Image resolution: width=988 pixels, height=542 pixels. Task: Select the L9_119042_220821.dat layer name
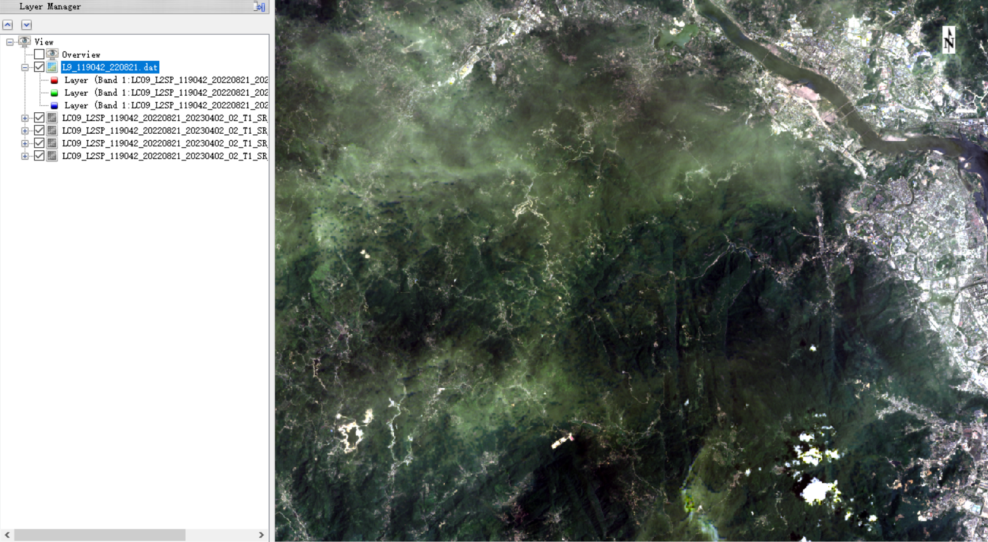pyautogui.click(x=110, y=67)
